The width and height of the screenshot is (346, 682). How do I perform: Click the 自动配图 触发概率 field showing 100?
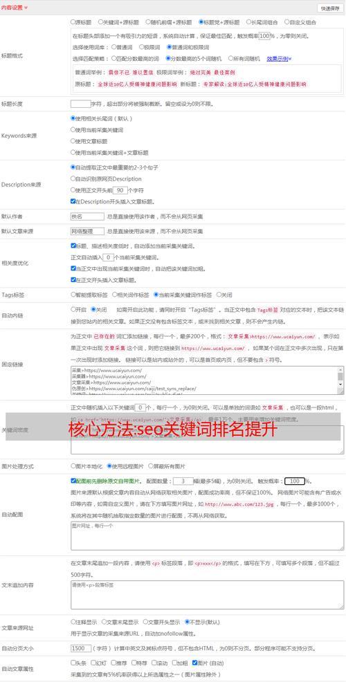(294, 481)
